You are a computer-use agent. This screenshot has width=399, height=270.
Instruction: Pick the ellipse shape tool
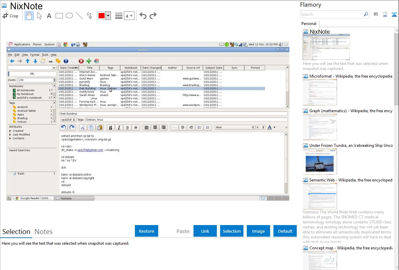click(69, 16)
